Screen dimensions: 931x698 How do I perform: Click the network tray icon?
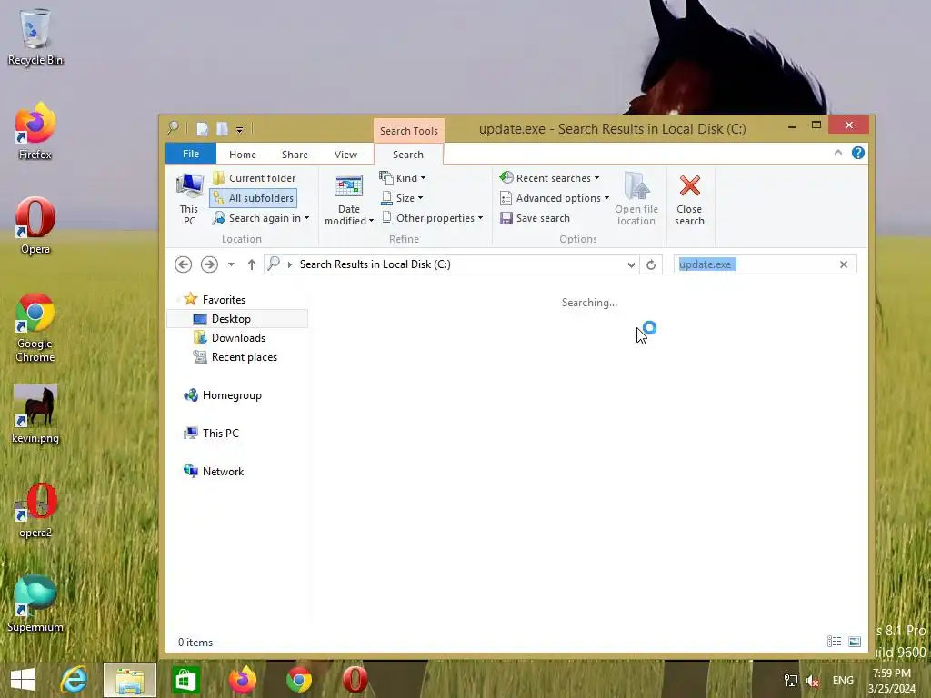(791, 681)
